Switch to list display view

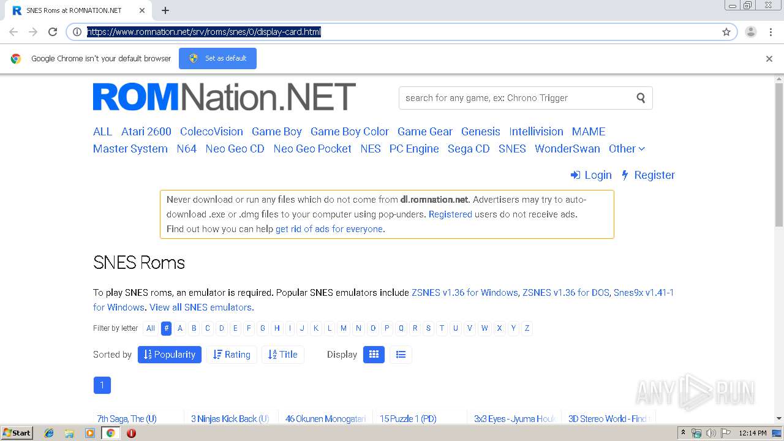[401, 355]
